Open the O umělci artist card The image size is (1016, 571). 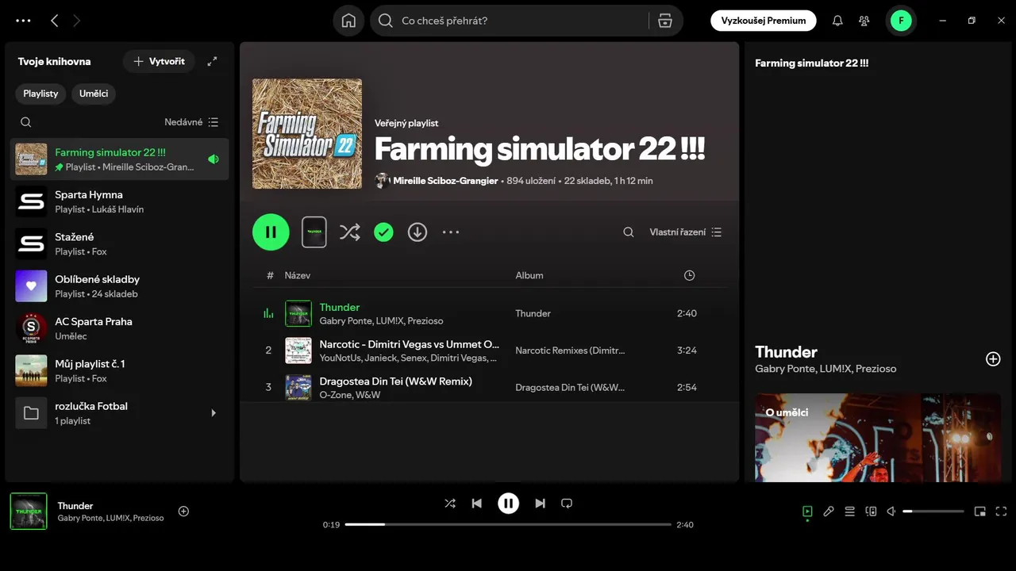pyautogui.click(x=877, y=438)
